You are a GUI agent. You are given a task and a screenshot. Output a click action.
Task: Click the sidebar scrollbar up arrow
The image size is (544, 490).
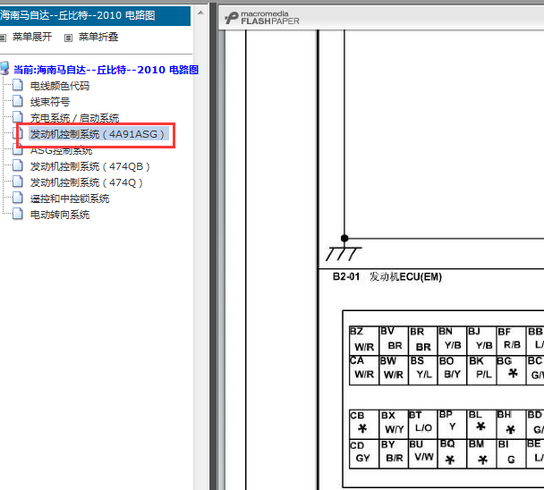(x=200, y=13)
